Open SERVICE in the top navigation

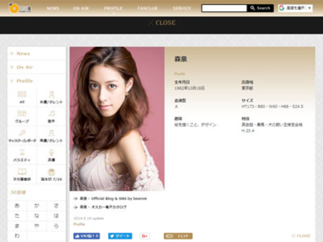click(x=182, y=9)
